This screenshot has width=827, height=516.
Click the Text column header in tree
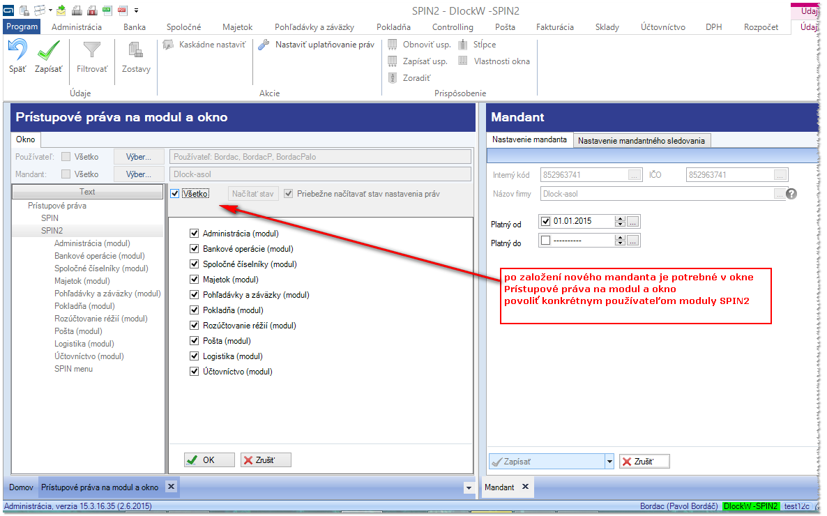tap(88, 192)
